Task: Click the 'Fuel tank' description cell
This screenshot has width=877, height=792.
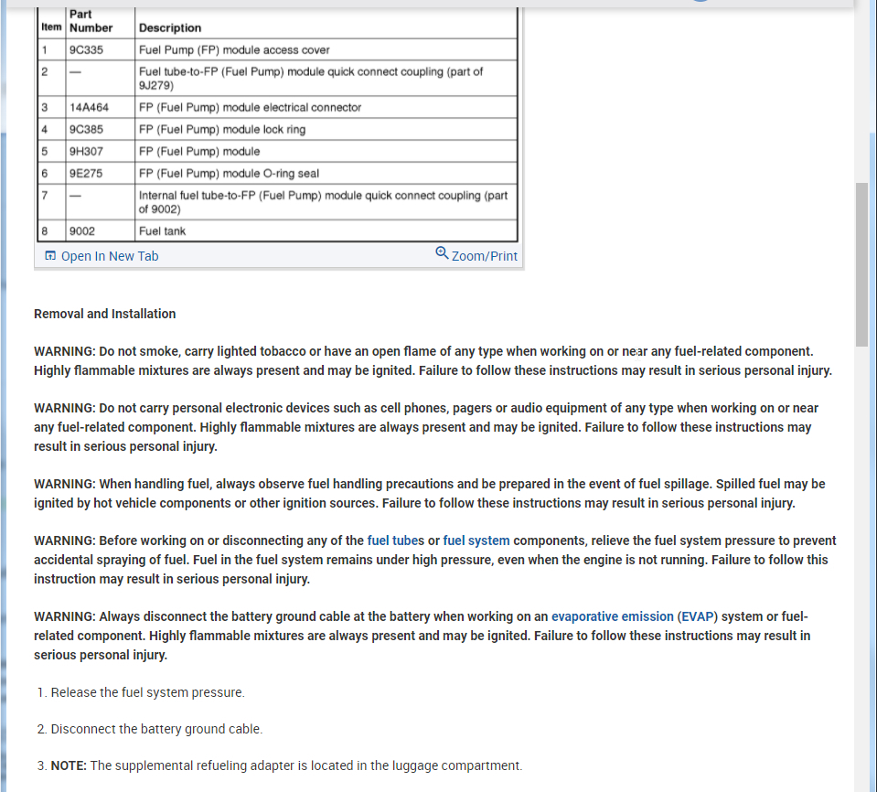Action: [x=326, y=231]
